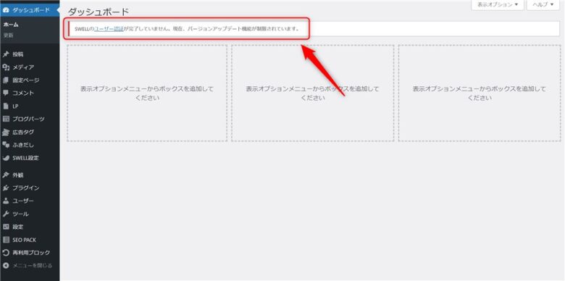Open the 表示オプション dropdown
Viewport: 565px width, 281px height.
(x=498, y=4)
